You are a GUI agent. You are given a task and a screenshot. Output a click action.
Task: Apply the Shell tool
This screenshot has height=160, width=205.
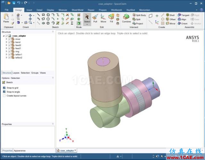[170, 15]
